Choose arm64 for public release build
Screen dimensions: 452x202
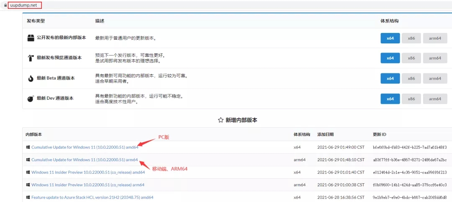point(435,38)
